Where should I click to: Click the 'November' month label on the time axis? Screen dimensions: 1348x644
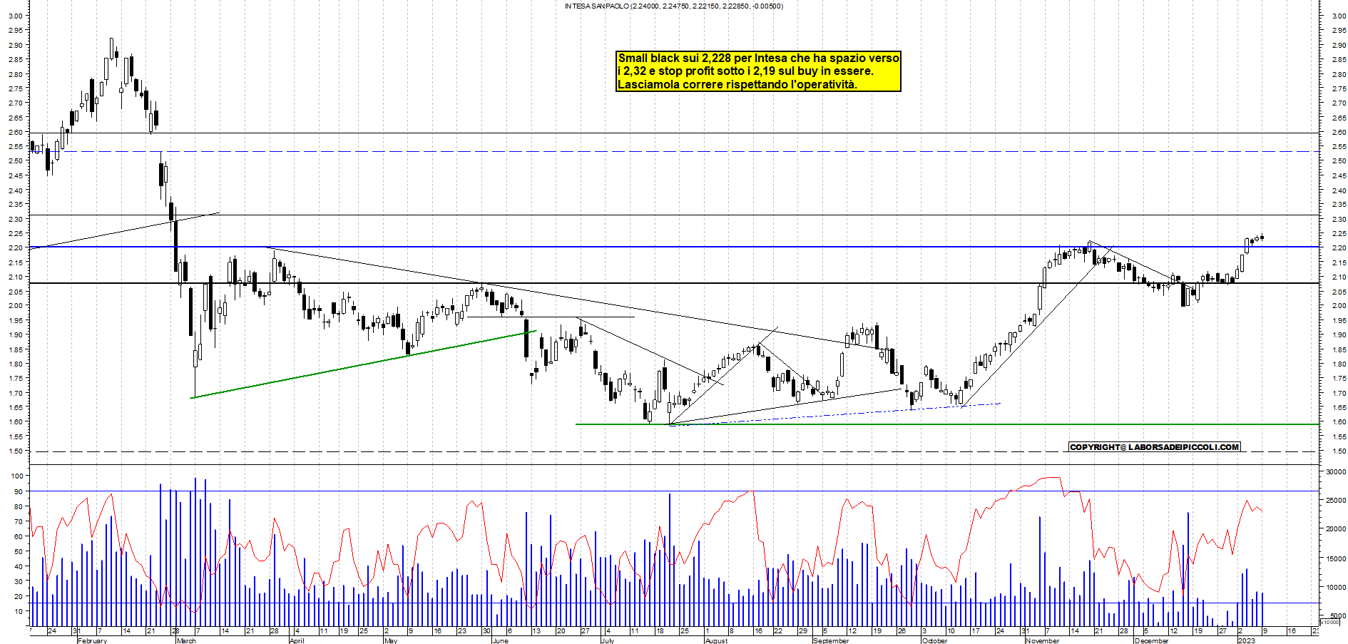[x=1042, y=640]
